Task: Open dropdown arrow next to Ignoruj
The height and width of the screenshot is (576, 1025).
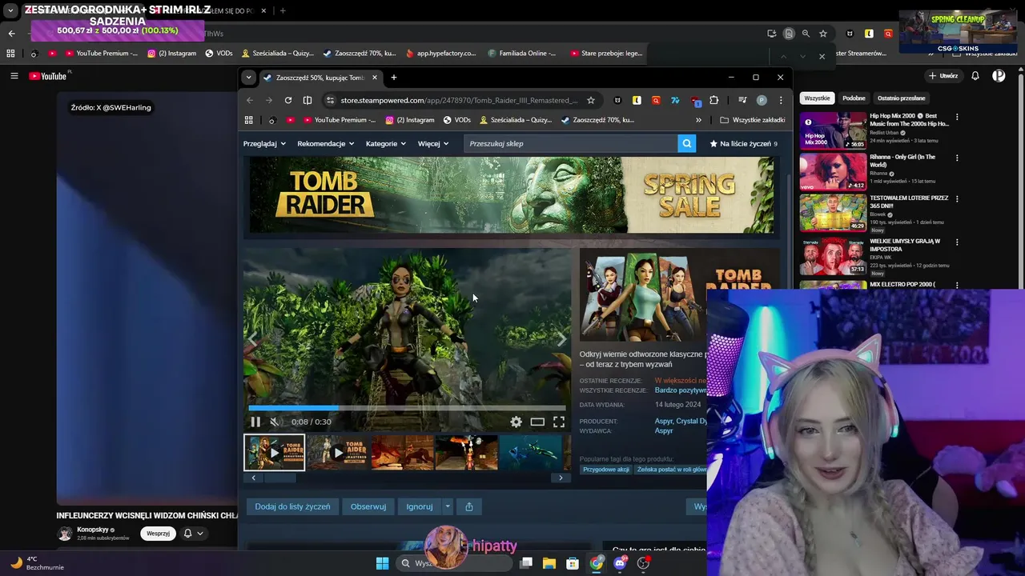Action: point(448,506)
